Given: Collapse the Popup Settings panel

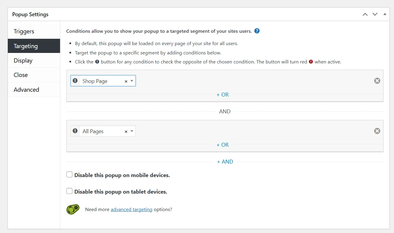Looking at the screenshot, I should pyautogui.click(x=385, y=14).
